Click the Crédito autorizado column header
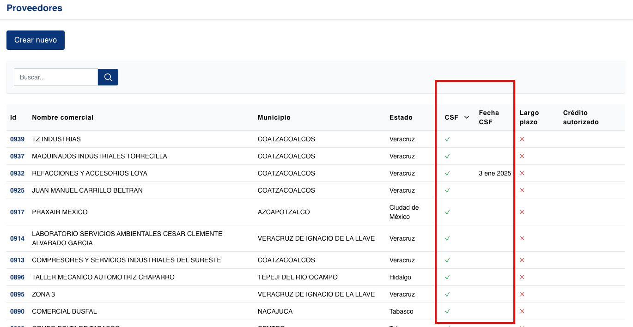This screenshot has width=633, height=327. tap(580, 117)
